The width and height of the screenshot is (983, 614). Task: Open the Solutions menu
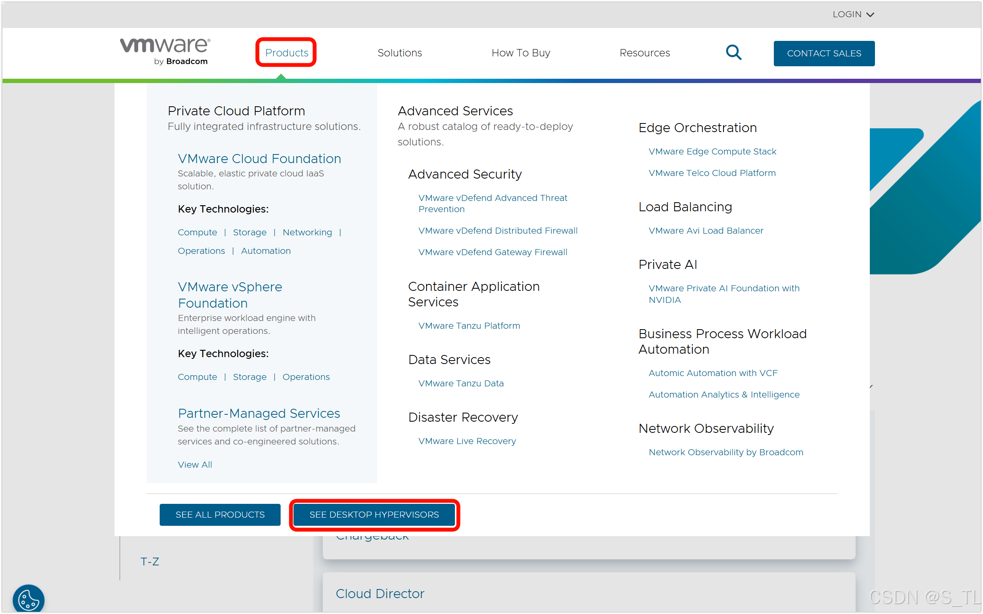click(x=399, y=52)
